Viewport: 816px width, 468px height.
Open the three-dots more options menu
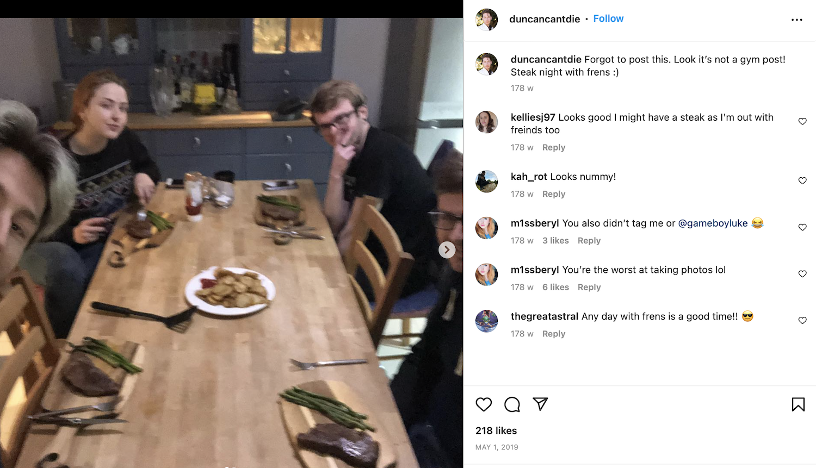pos(797,20)
